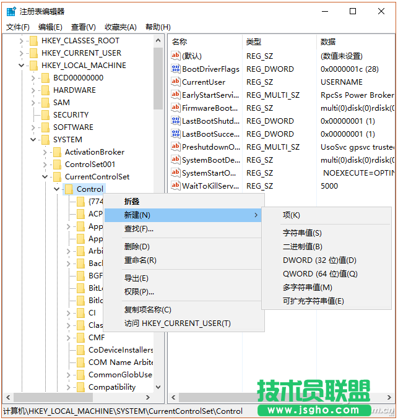Click the icon of EarlyStartServi... value
Viewport: 398px width, 420px height.
(x=176, y=95)
